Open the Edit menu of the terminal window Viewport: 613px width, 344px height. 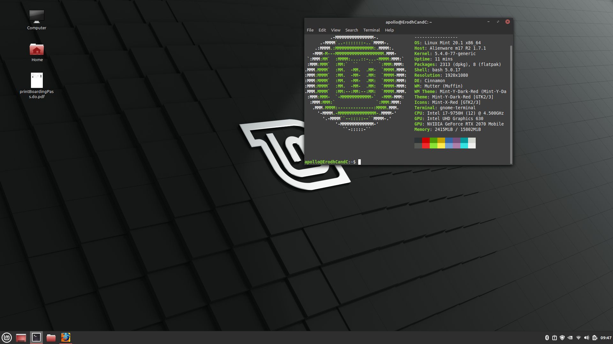pyautogui.click(x=322, y=30)
